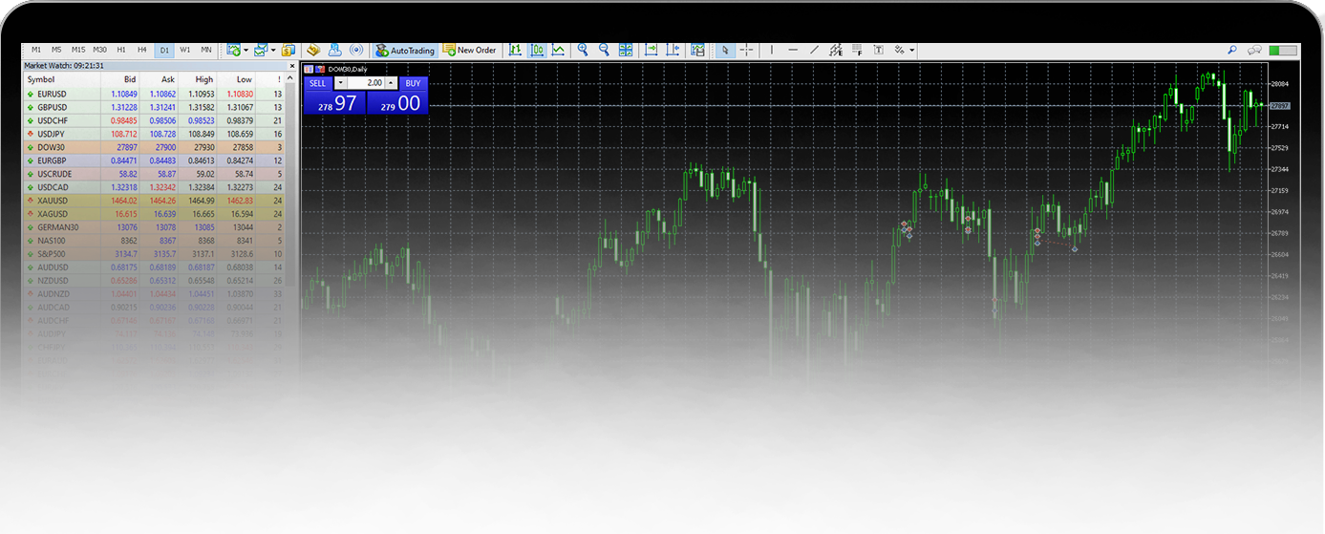Expand the profiles dropdown arrow
Screen dimensions: 1325x534
(x=273, y=50)
